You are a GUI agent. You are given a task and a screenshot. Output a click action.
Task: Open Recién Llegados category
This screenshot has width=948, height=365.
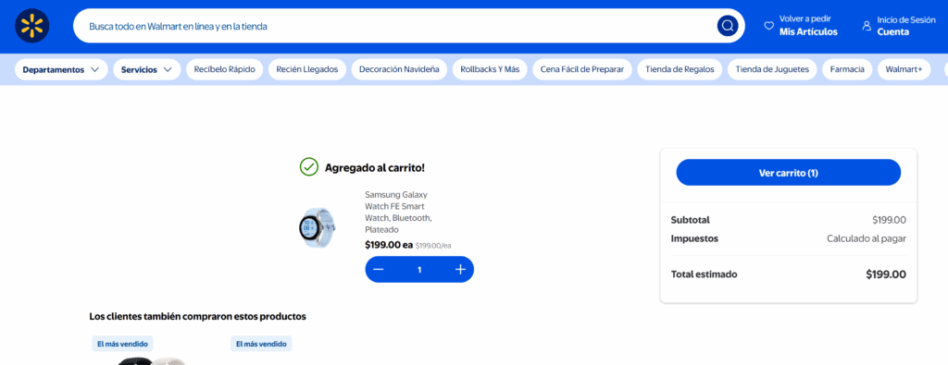click(x=307, y=69)
